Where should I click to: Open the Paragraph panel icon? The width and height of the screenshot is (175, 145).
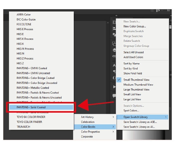point(114,71)
